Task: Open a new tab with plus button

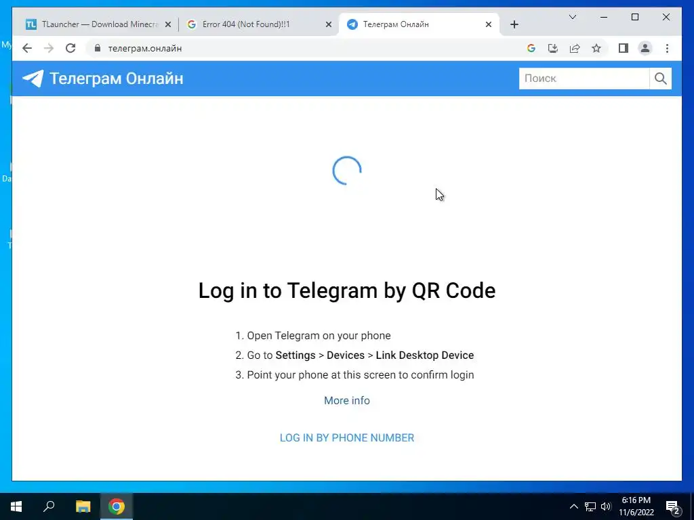Action: coord(514,24)
